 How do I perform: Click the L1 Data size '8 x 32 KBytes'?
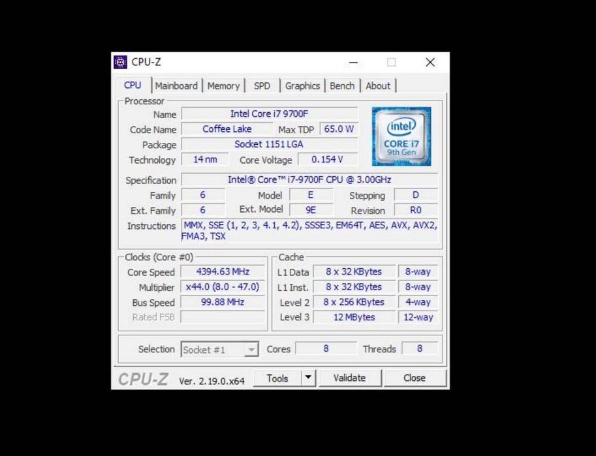pyautogui.click(x=354, y=271)
